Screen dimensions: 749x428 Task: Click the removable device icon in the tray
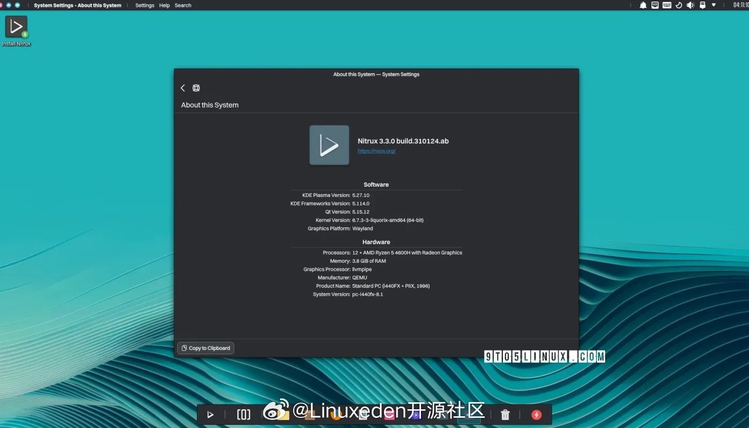pyautogui.click(x=702, y=5)
